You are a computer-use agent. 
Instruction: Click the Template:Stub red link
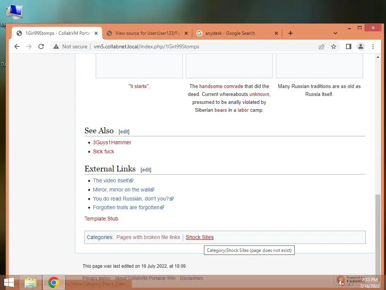click(101, 219)
